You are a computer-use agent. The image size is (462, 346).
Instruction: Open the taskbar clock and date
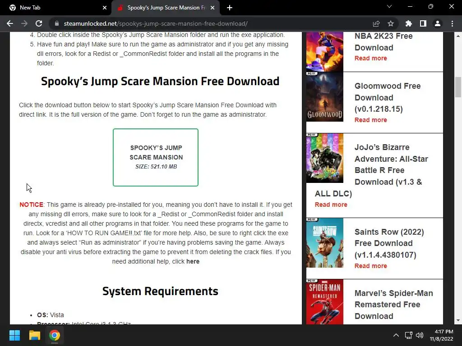pyautogui.click(x=441, y=335)
